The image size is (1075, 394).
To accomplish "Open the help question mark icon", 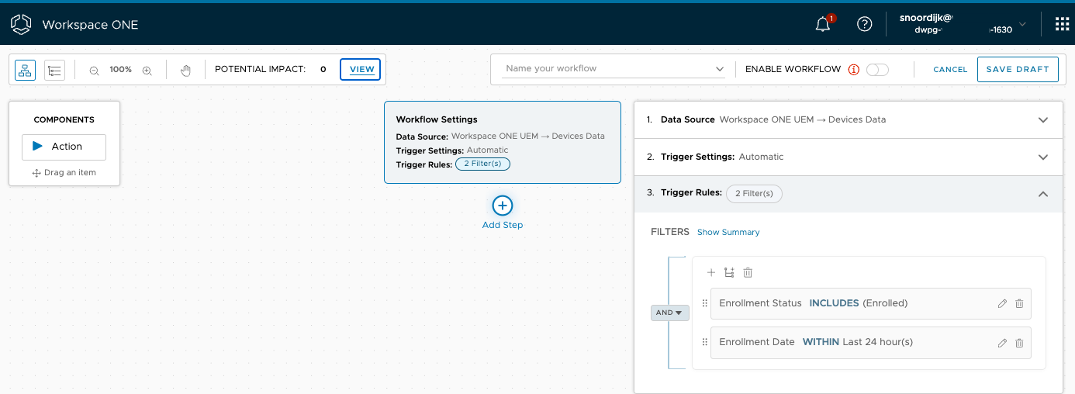I will coord(864,24).
